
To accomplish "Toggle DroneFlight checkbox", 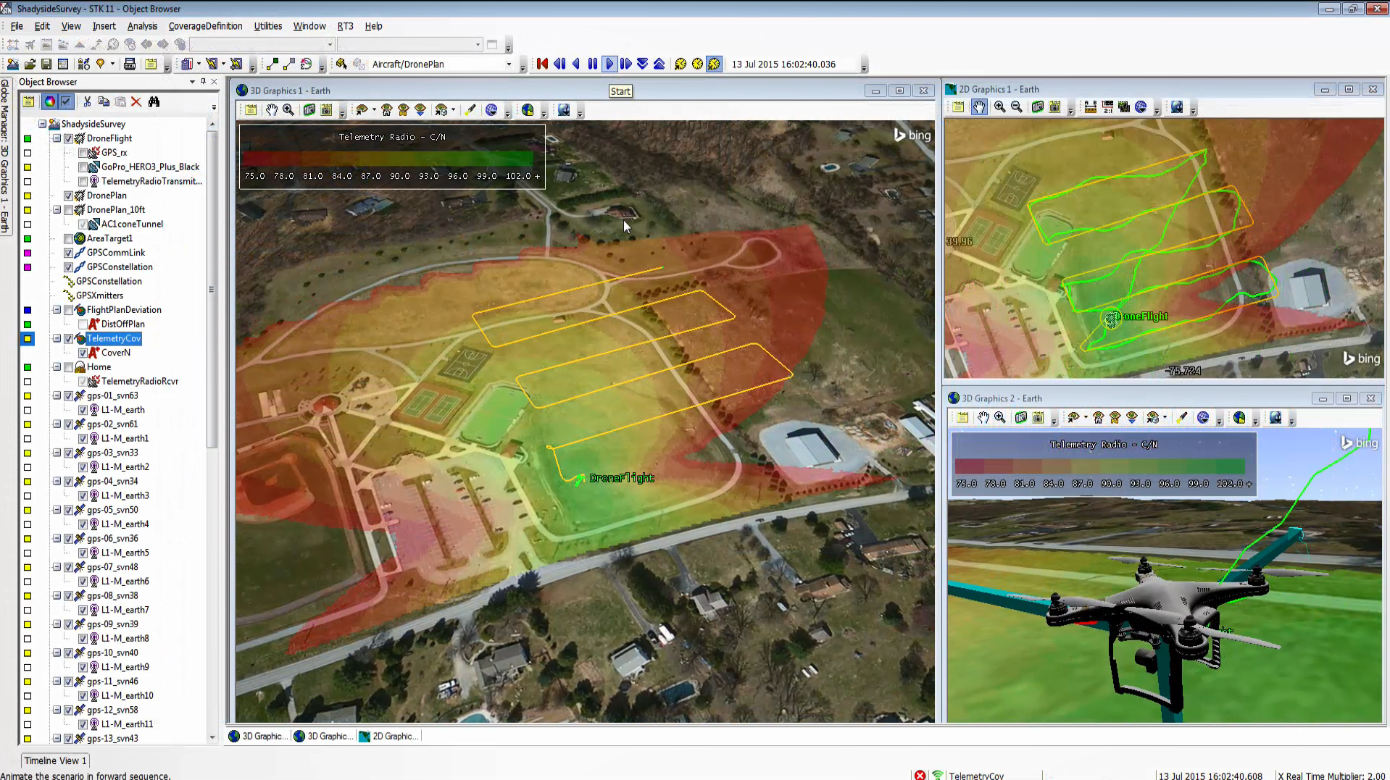I will (x=68, y=138).
